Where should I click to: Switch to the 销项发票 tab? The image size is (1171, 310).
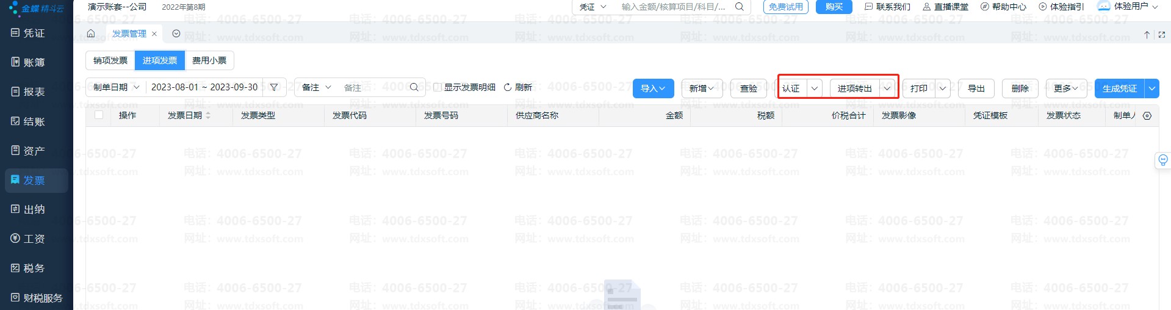tap(110, 60)
